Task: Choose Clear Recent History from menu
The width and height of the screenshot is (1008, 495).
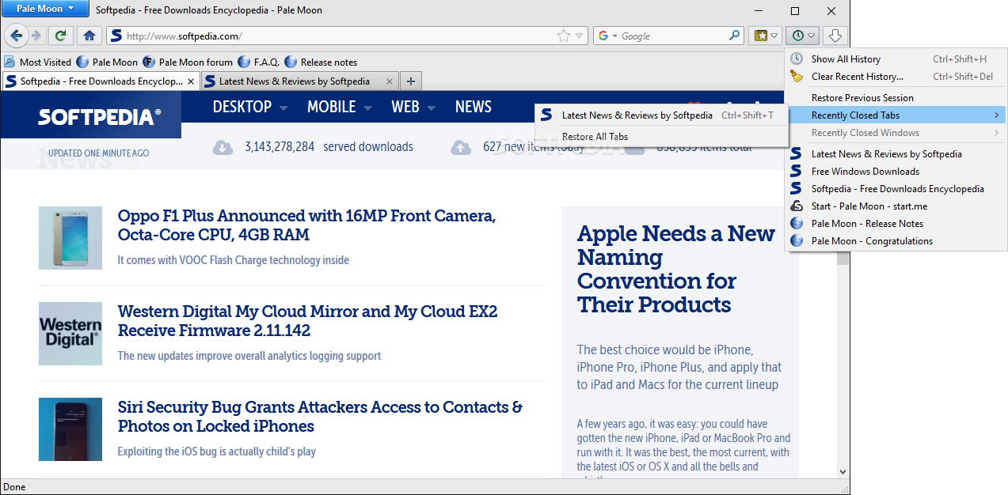Action: pyautogui.click(x=857, y=77)
